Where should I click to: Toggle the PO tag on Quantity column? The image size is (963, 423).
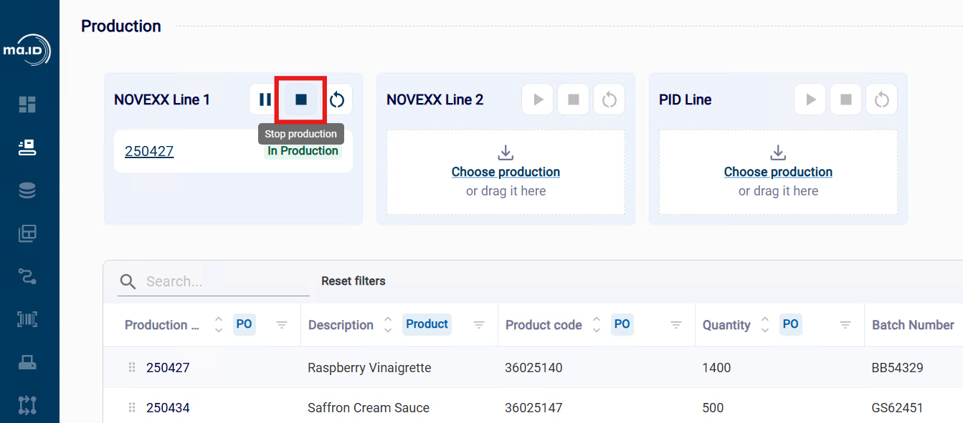(790, 324)
